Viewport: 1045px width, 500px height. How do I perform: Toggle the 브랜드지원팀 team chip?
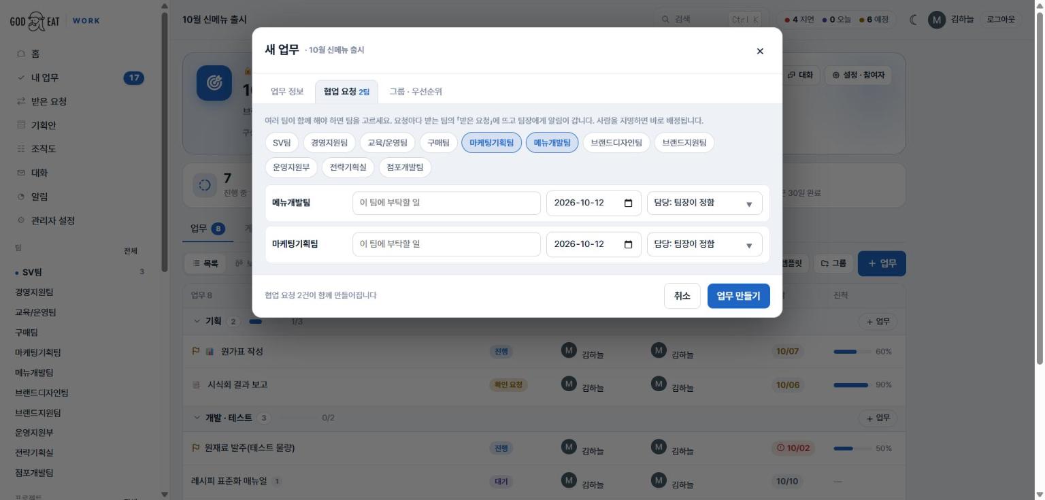pos(684,143)
